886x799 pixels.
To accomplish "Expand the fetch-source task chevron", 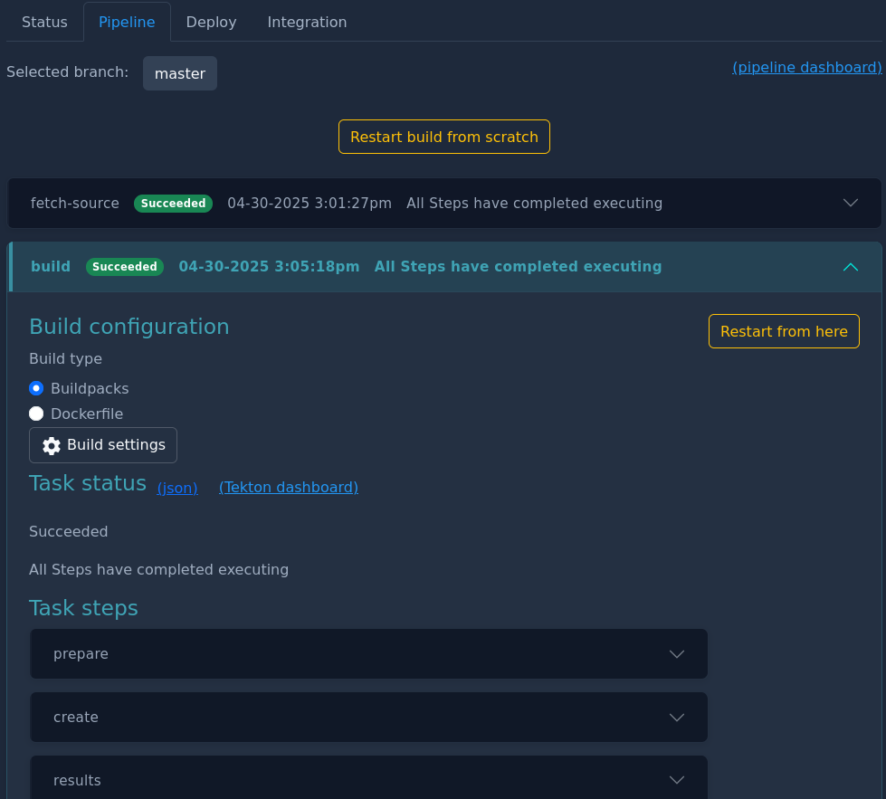I will click(x=851, y=203).
